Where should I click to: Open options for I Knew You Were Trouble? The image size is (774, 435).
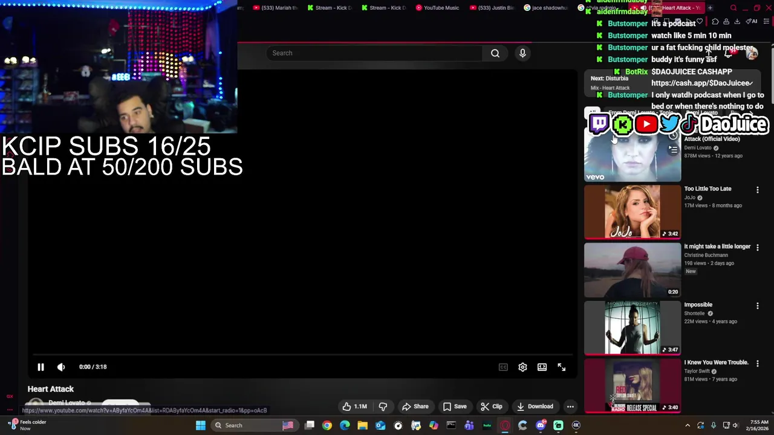click(x=757, y=364)
